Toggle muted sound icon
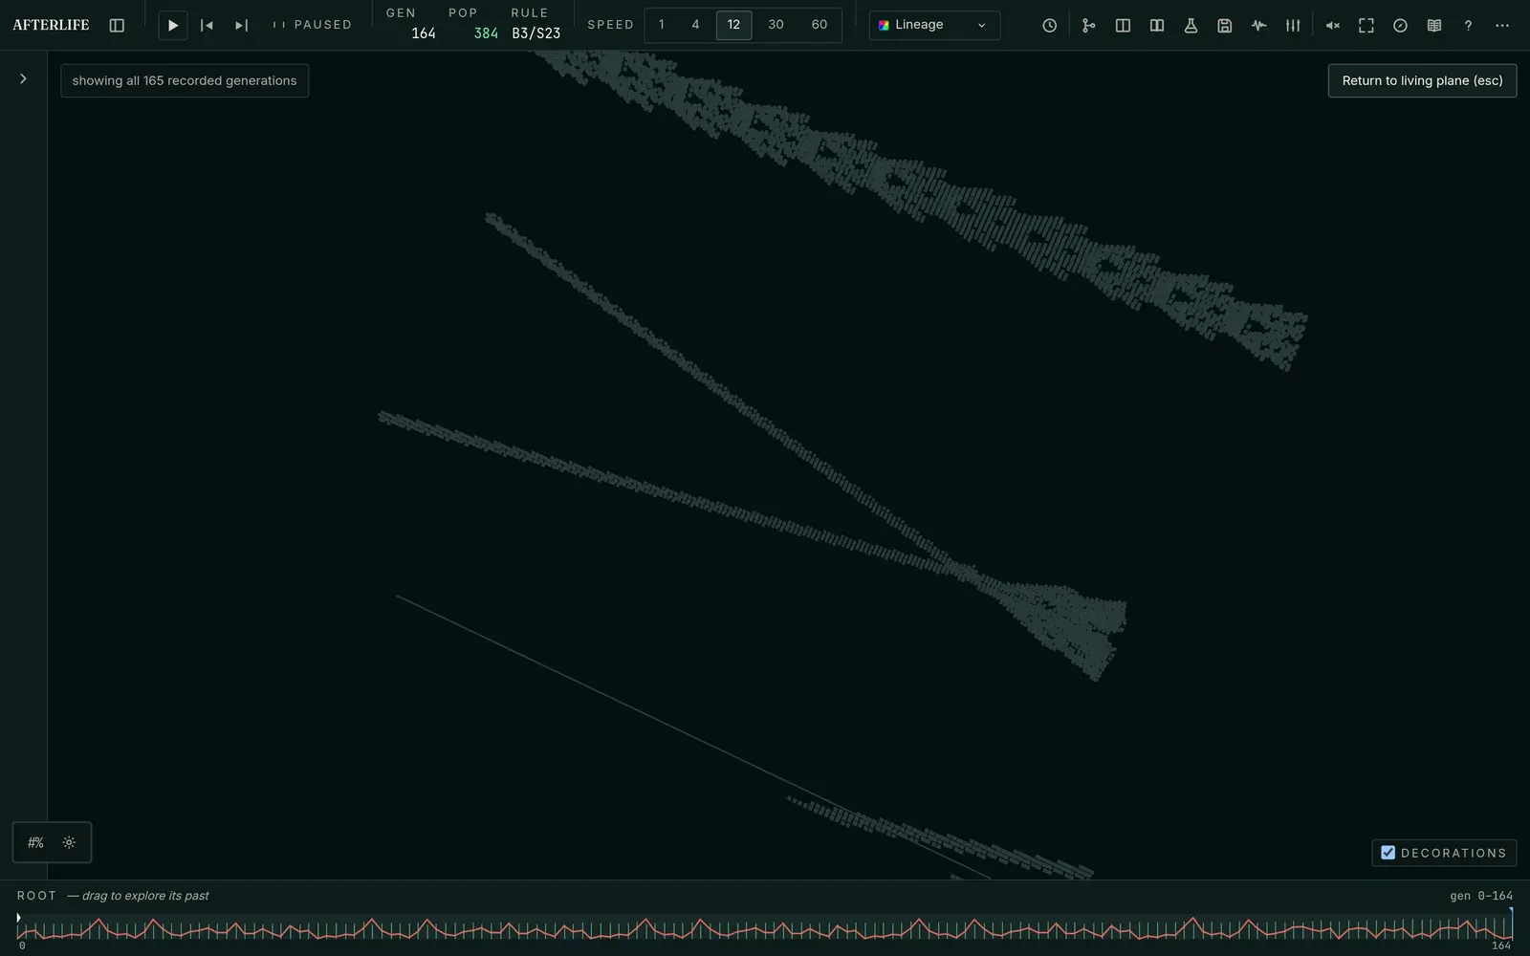1530x956 pixels. coord(1332,26)
